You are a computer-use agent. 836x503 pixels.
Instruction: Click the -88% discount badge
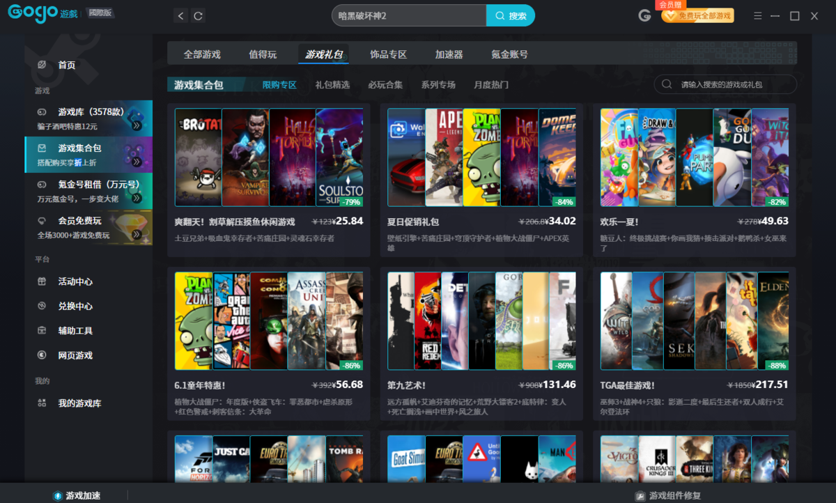777,365
